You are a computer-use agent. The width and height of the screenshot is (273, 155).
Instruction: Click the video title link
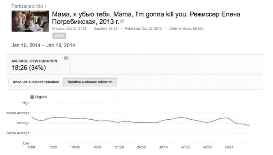(146, 18)
